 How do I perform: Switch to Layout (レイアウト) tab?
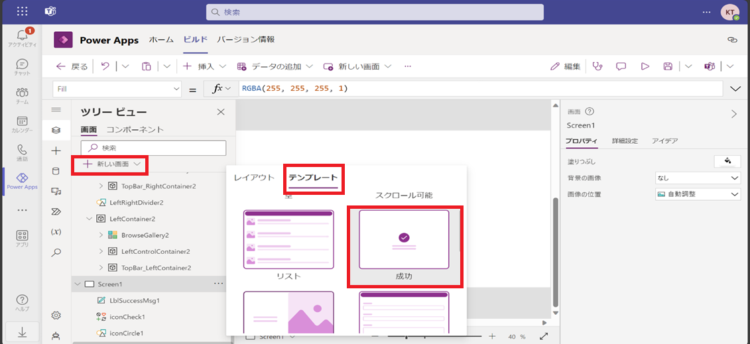click(x=254, y=177)
